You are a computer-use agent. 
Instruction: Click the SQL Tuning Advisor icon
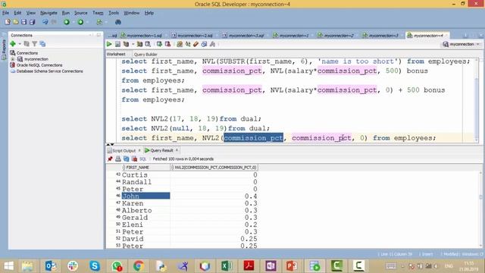click(x=148, y=44)
